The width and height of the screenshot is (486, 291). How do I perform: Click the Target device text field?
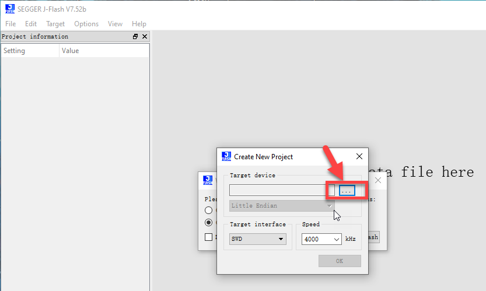(282, 190)
